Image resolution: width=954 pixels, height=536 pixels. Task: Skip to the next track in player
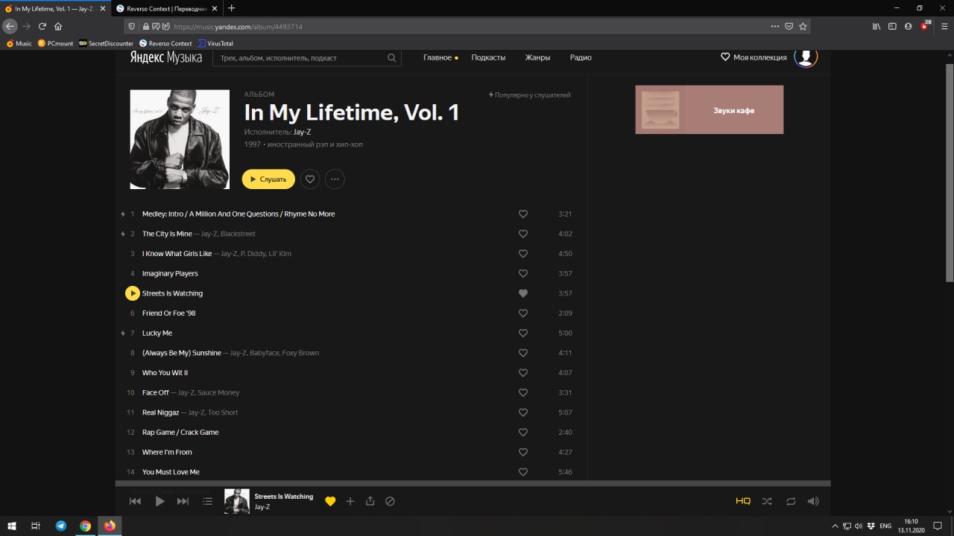183,501
